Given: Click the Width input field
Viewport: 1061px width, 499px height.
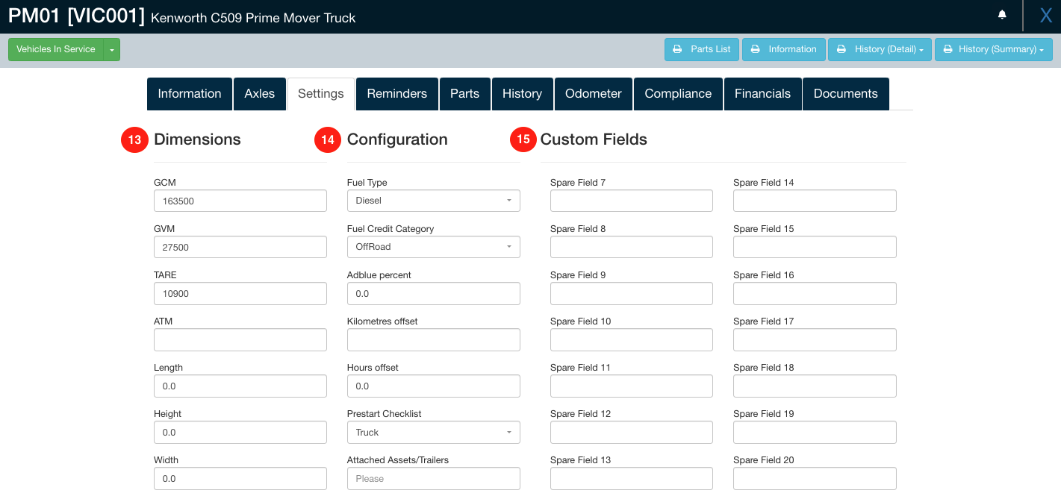Looking at the screenshot, I should tap(240, 478).
